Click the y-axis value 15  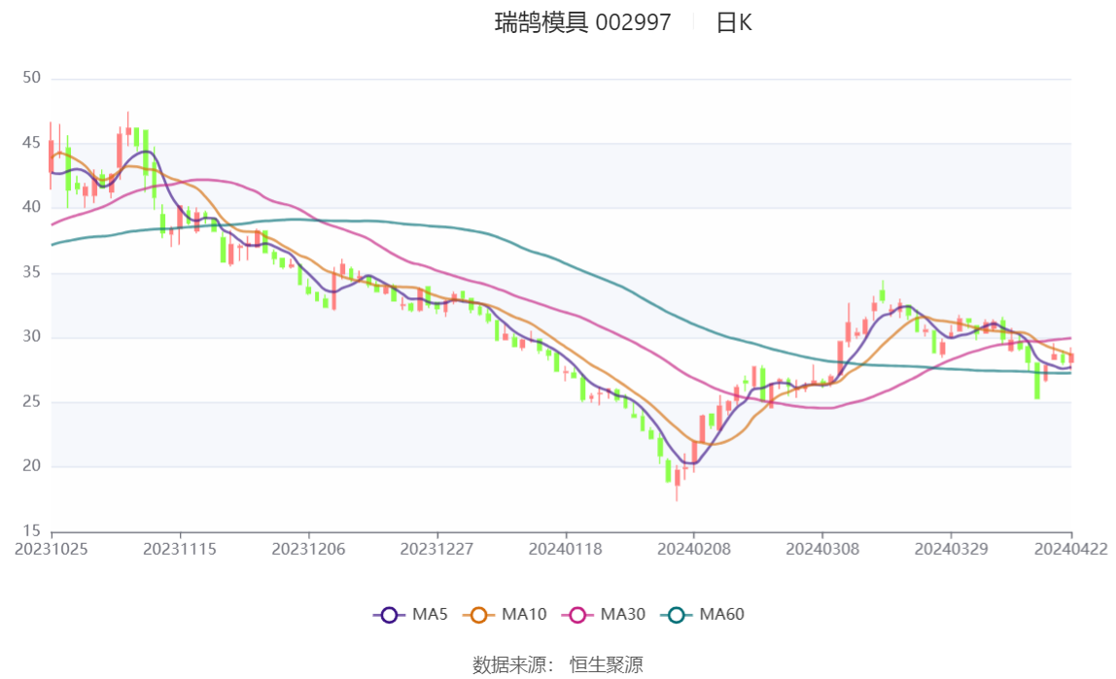[x=31, y=530]
